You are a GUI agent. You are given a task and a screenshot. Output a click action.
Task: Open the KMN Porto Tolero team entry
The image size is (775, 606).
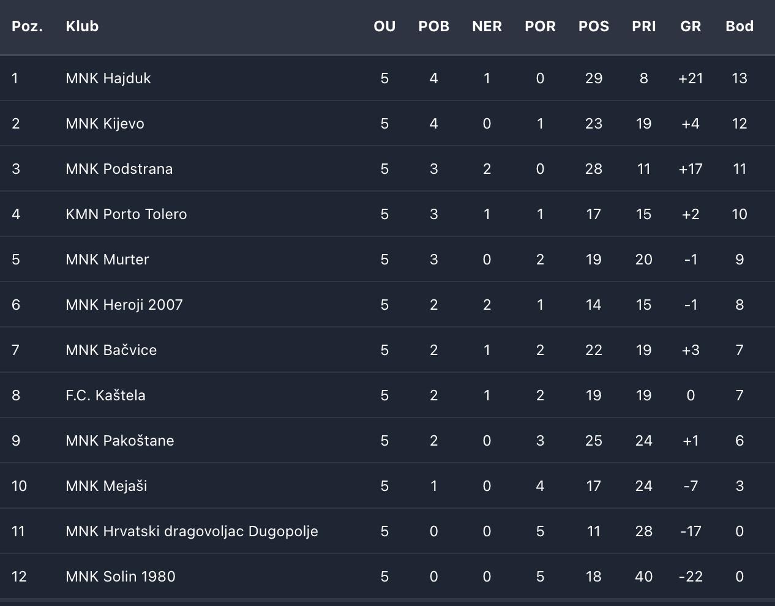coord(126,214)
